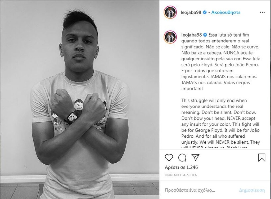The image size is (271, 199).
Task: Follow the account via Ακολουθήστε
Action: click(x=226, y=12)
